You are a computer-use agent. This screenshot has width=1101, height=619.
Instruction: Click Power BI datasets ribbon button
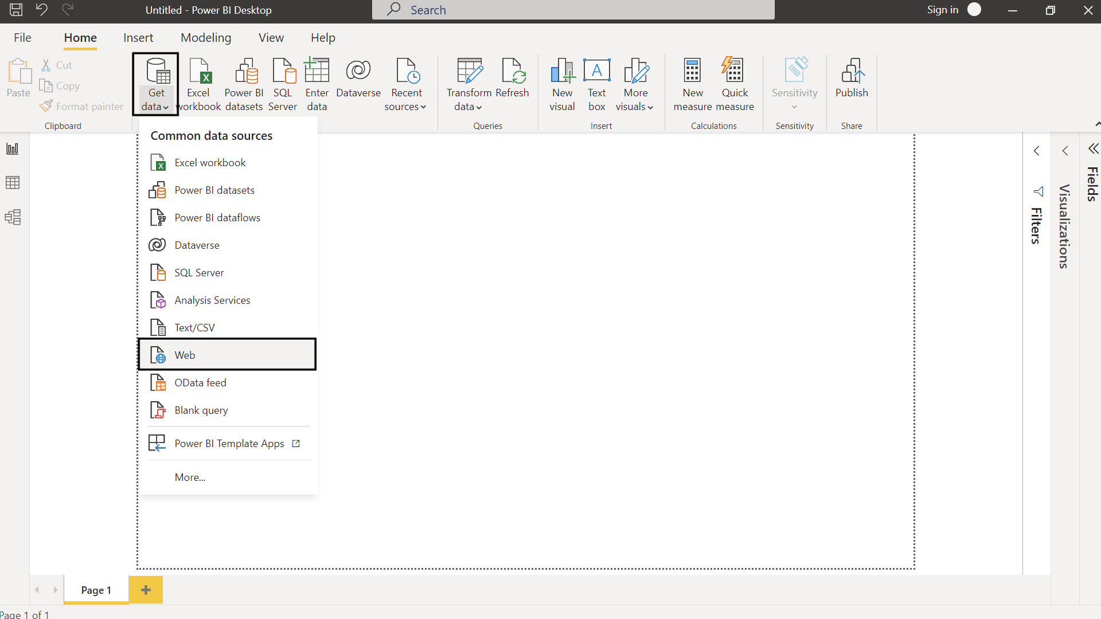pyautogui.click(x=244, y=84)
